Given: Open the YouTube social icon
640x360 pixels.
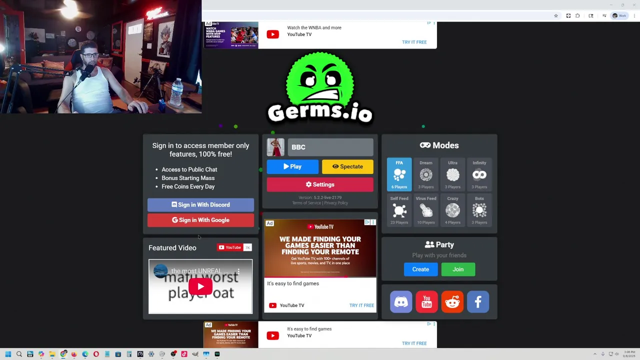Looking at the screenshot, I should point(426,302).
